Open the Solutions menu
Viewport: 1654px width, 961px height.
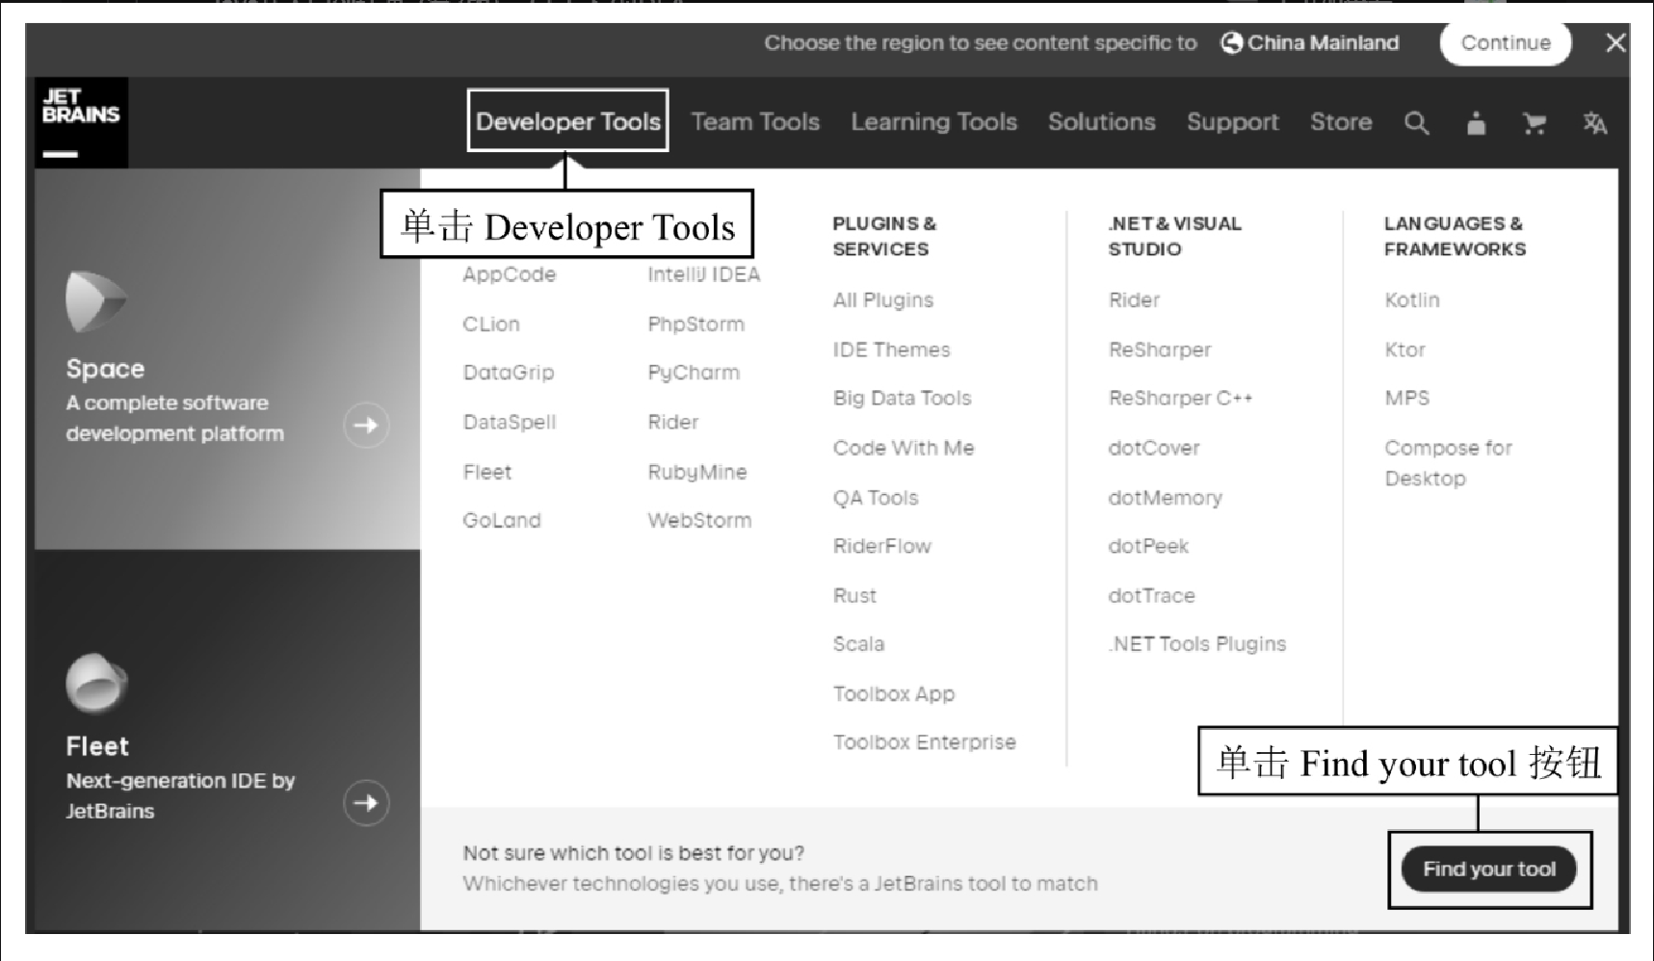pos(1101,121)
